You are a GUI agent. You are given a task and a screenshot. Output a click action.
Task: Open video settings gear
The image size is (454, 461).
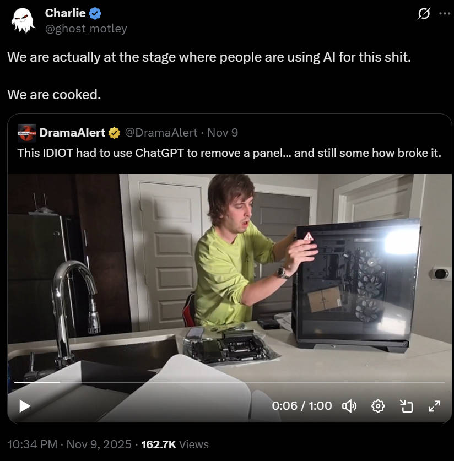(x=378, y=406)
